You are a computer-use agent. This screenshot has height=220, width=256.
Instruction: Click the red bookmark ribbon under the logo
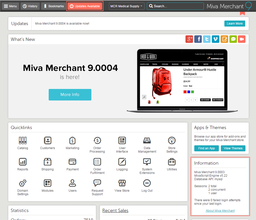(242, 13)
